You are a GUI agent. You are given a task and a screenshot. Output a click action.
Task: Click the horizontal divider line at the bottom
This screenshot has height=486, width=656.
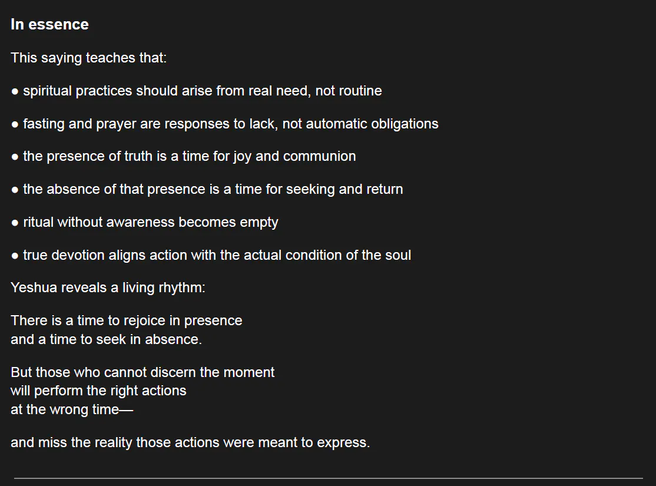point(328,478)
